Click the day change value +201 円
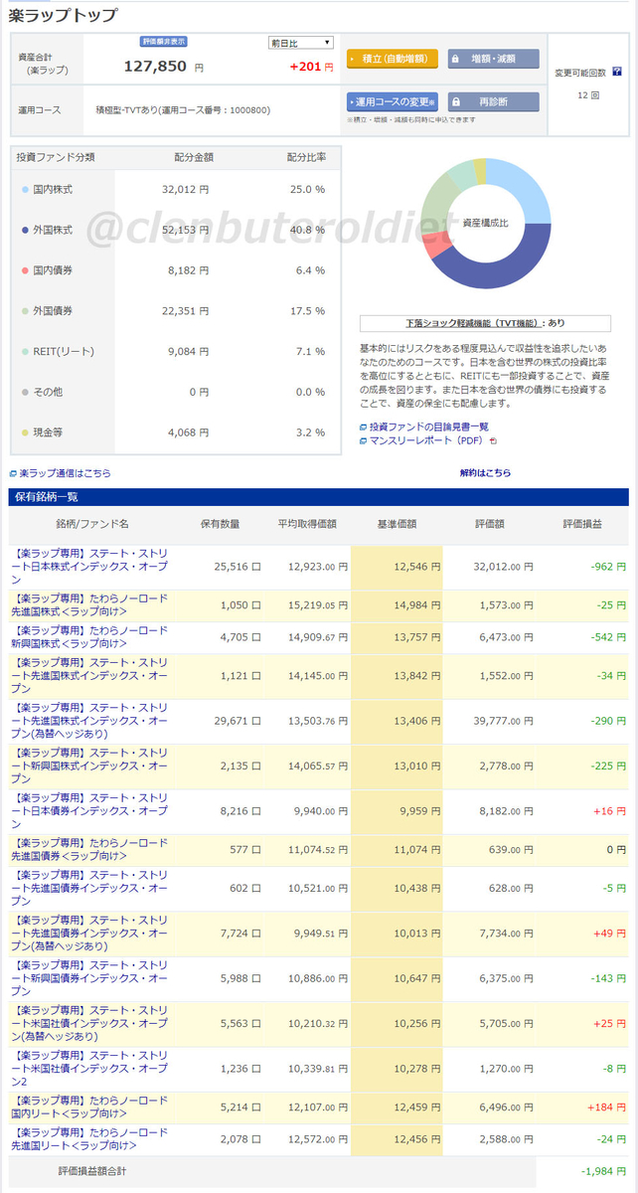Screen dimensions: 638x1193 (311, 68)
